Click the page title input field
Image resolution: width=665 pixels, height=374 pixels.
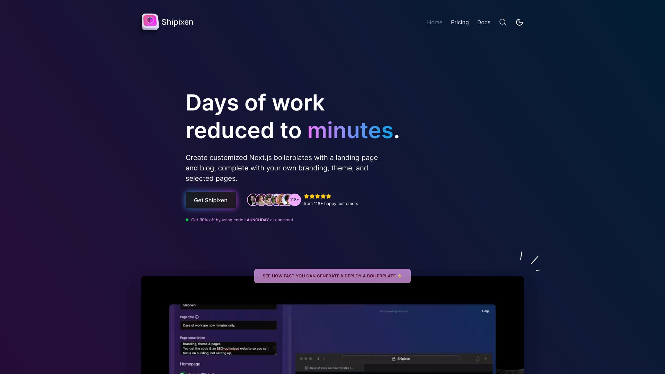[x=228, y=325]
